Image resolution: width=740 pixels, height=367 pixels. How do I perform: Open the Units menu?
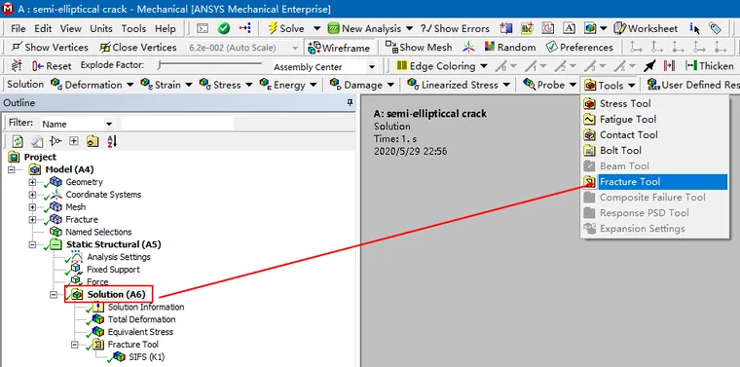[101, 29]
